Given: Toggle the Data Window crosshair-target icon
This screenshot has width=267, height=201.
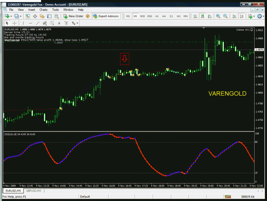Looking at the screenshot, I should [x=35, y=16].
